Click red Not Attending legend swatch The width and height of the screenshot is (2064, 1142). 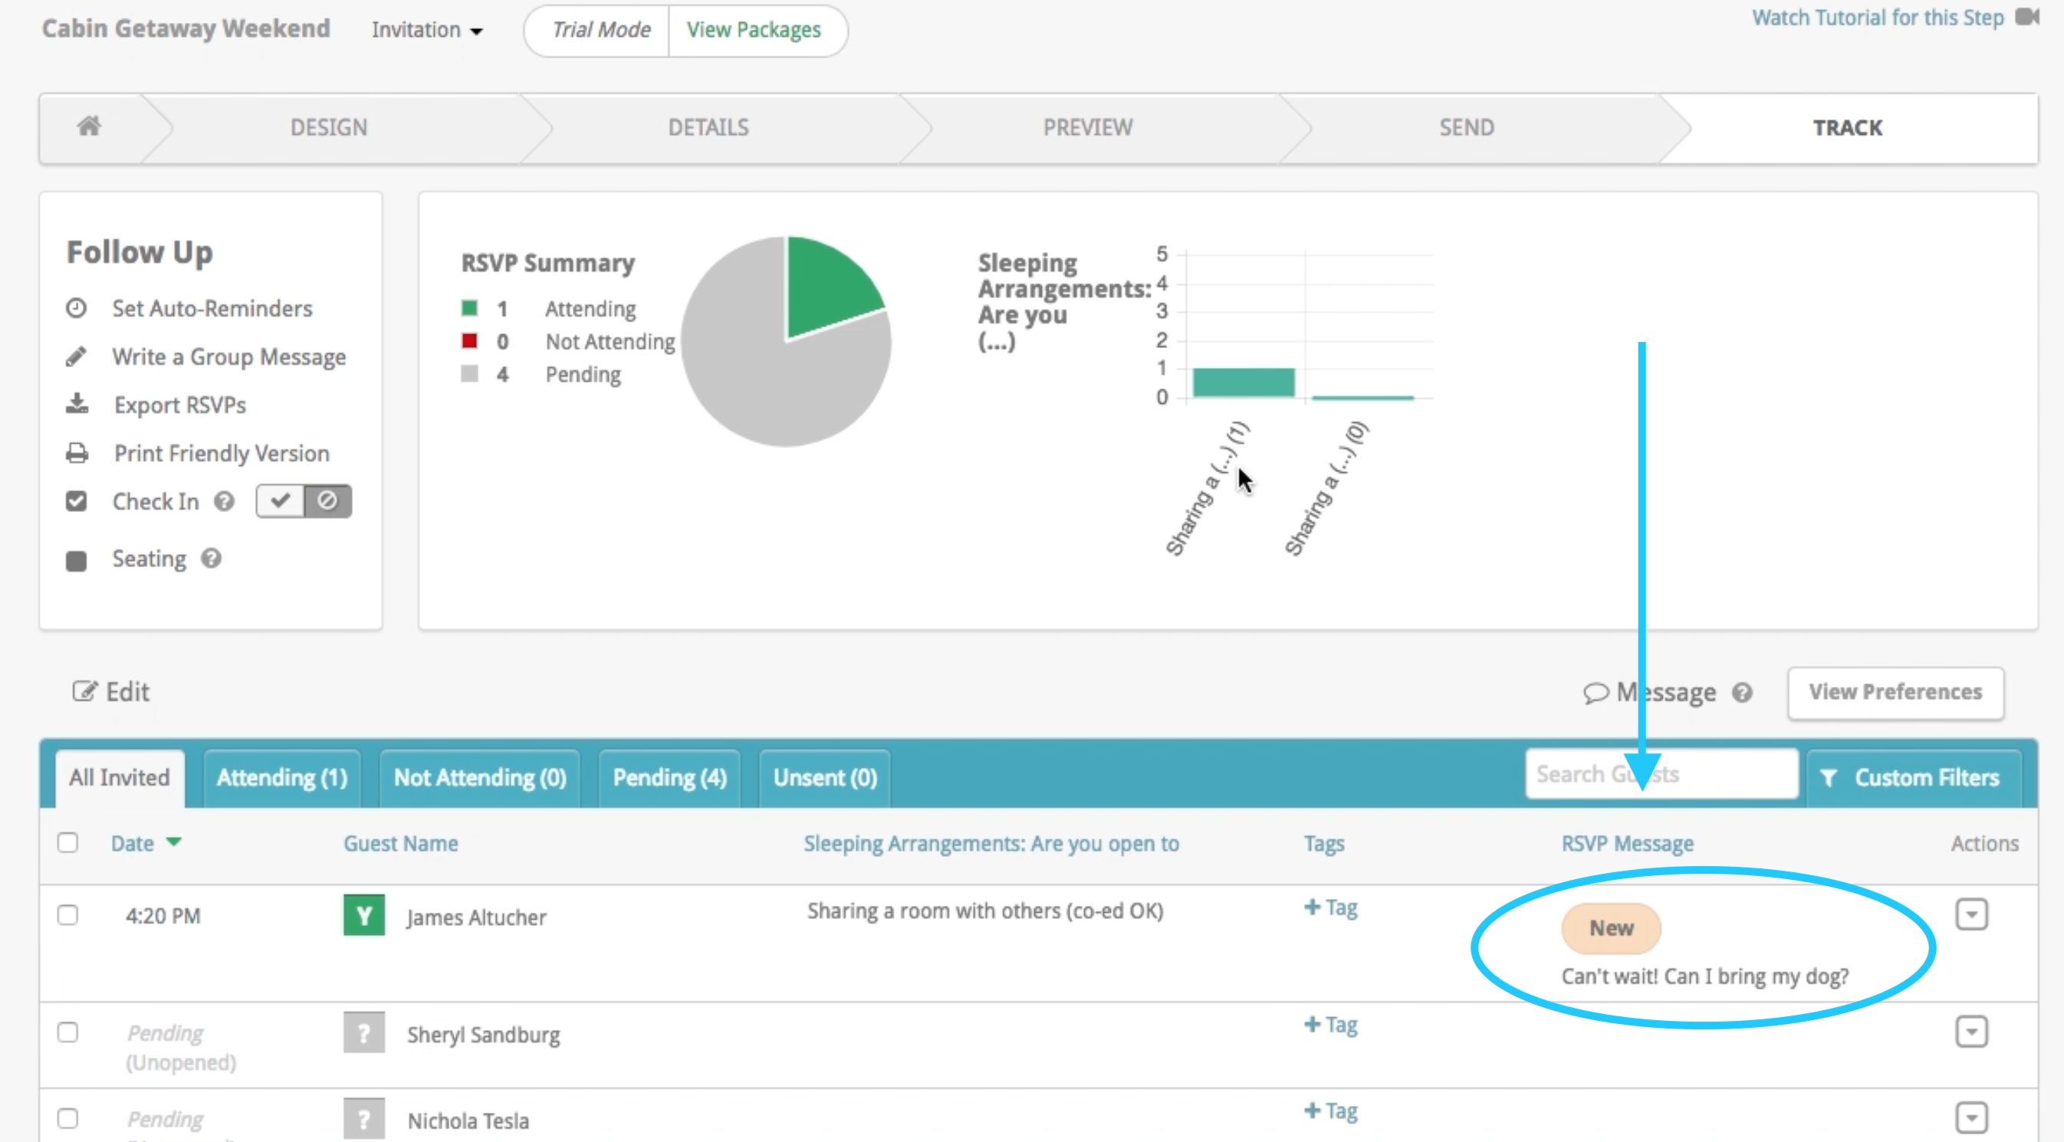click(x=469, y=341)
